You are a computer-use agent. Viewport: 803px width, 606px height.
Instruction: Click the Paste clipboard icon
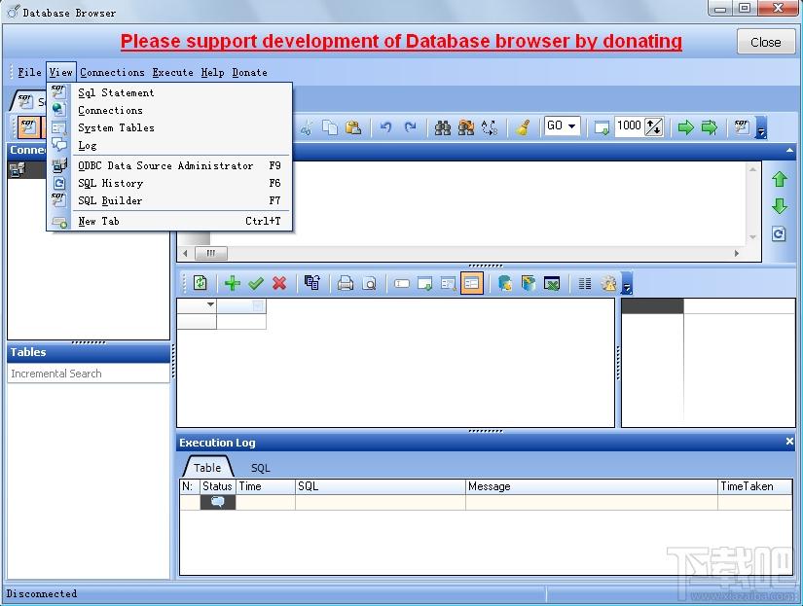353,127
